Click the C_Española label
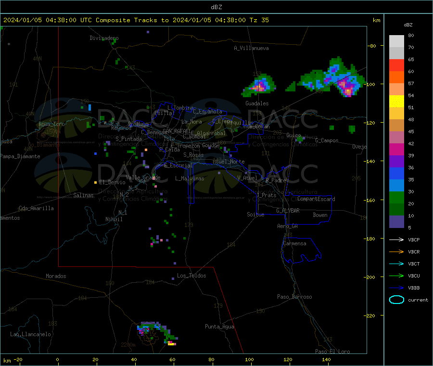Screen dimensions: 433x366 207,112
